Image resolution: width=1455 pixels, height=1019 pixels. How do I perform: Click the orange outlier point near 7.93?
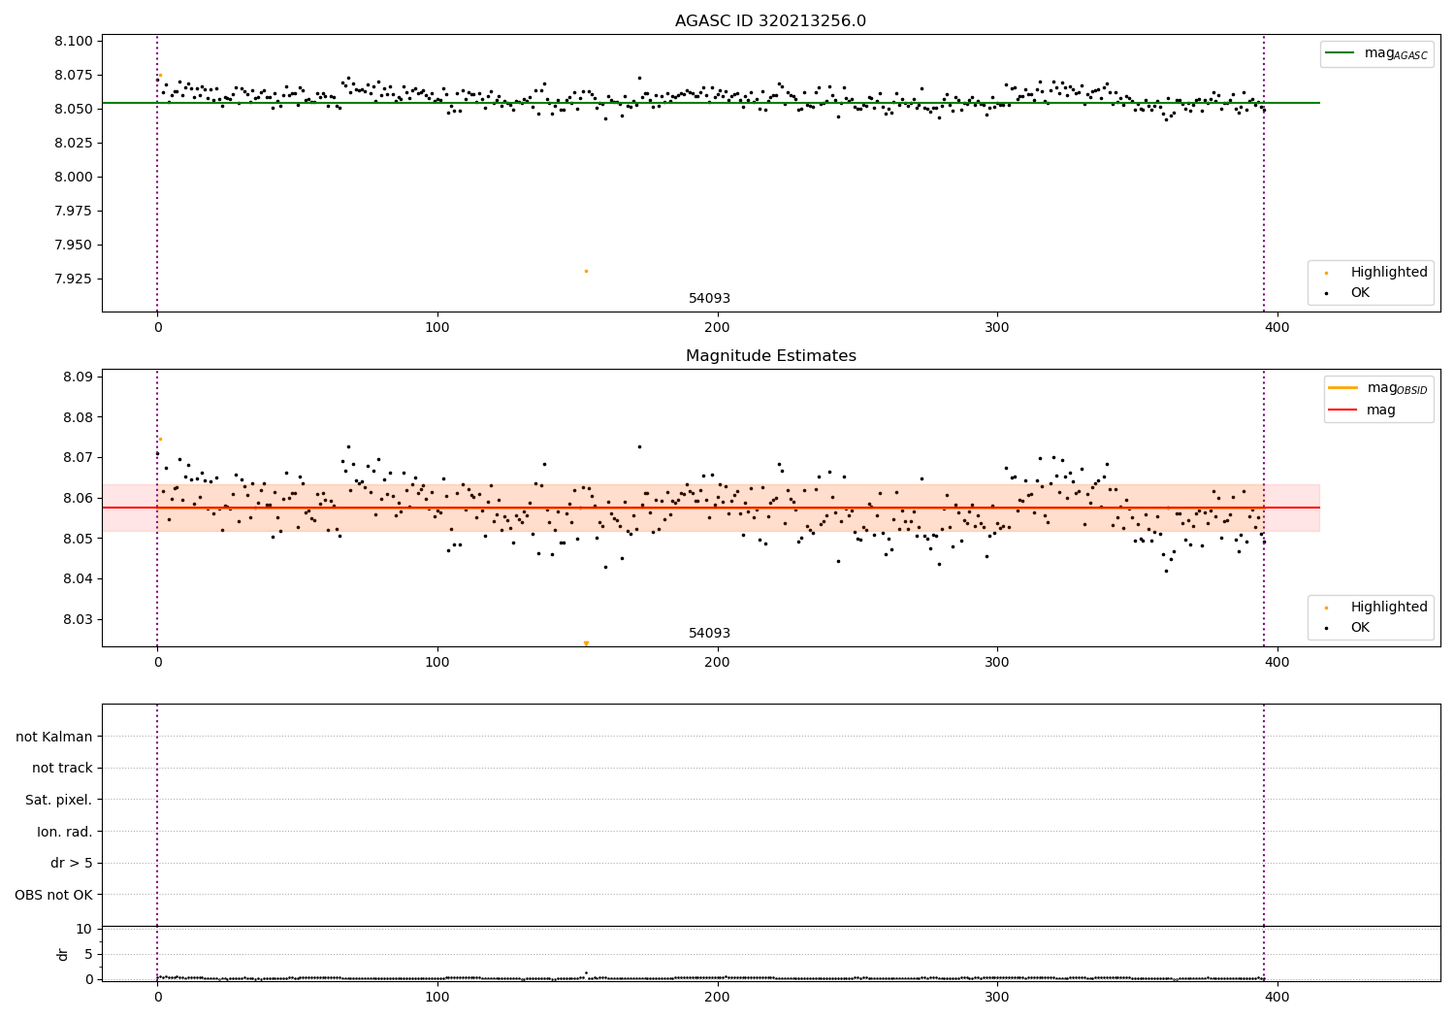coord(586,271)
